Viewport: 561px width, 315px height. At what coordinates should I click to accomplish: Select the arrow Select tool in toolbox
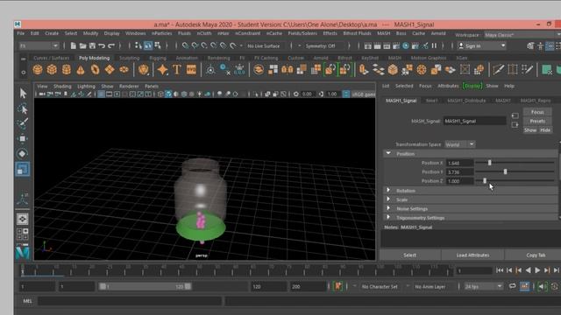click(x=23, y=94)
